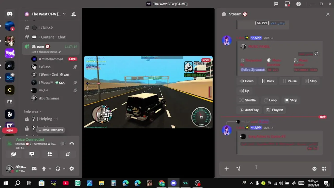Collapse the help area category
334x188 pixels.
tap(33, 111)
